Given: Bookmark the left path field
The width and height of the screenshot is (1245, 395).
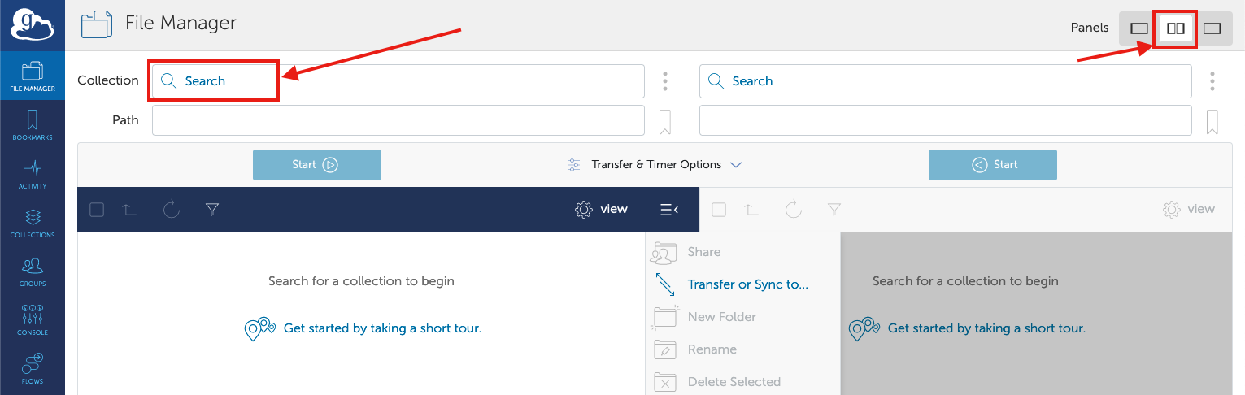Looking at the screenshot, I should coord(664,122).
